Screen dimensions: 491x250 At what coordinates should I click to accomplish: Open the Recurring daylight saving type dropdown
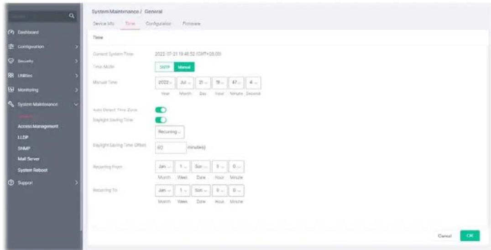coord(170,132)
